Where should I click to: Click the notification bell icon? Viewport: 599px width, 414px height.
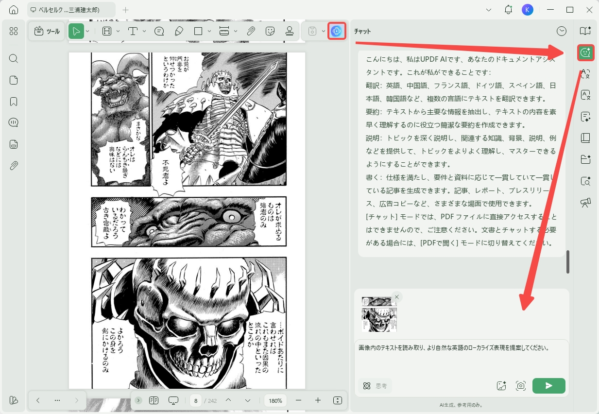click(509, 10)
